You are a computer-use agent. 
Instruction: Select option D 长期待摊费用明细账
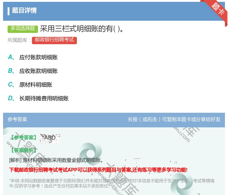click(x=44, y=98)
